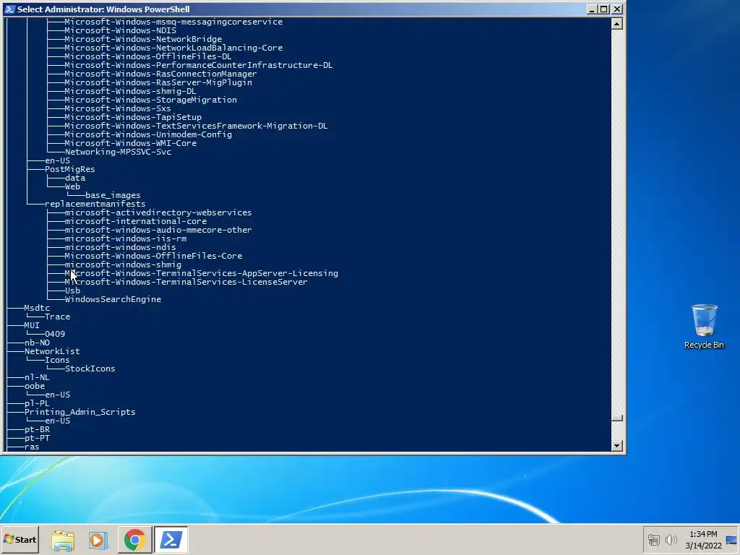Click Microsoft-Windows-PerformanceCounterInfrastructure-DL
The height and width of the screenshot is (555, 740).
(x=198, y=65)
